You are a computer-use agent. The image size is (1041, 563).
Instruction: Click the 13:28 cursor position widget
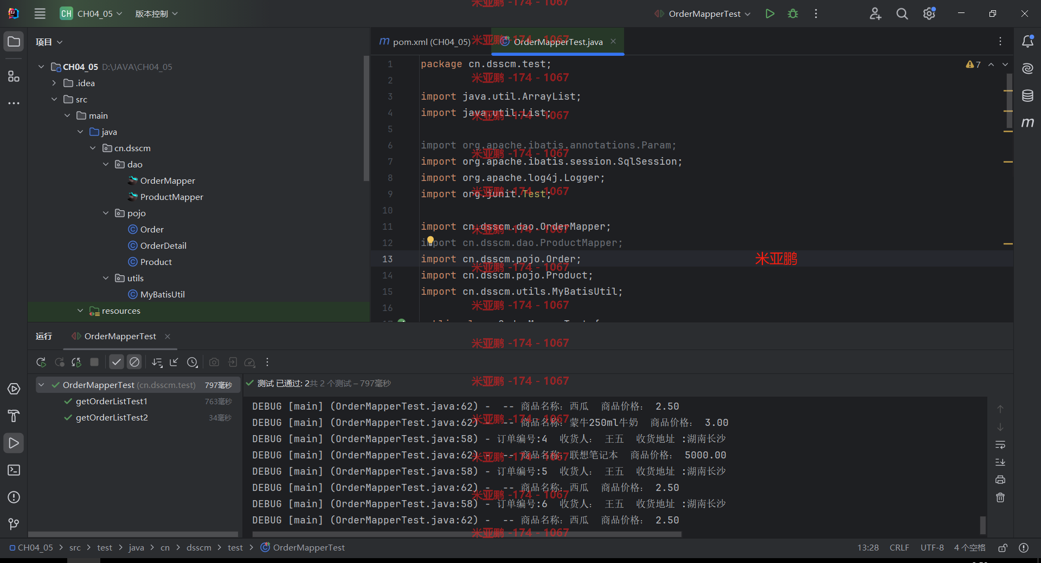(868, 548)
